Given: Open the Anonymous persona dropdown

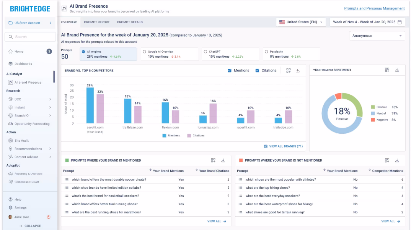Looking at the screenshot, I should (x=377, y=36).
